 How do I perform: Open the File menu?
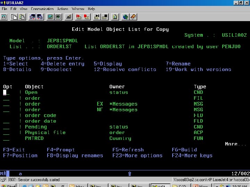4,9
